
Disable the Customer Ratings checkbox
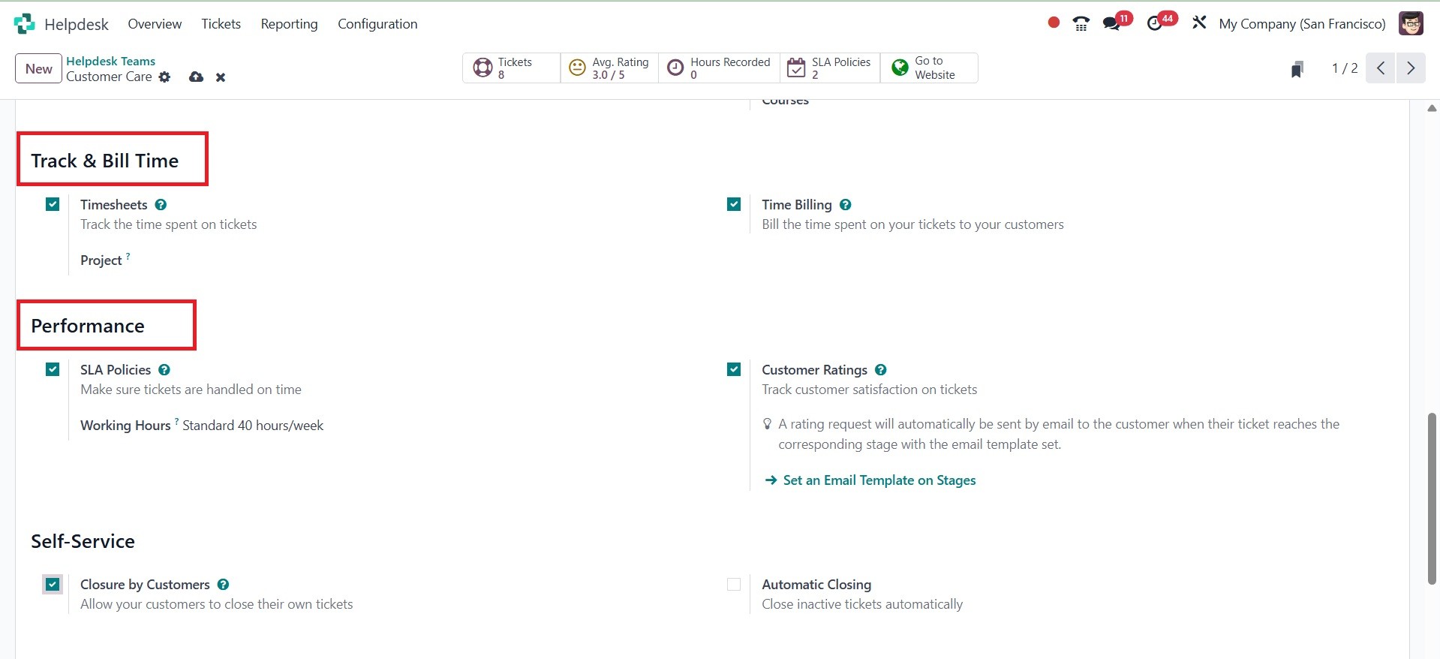click(734, 369)
